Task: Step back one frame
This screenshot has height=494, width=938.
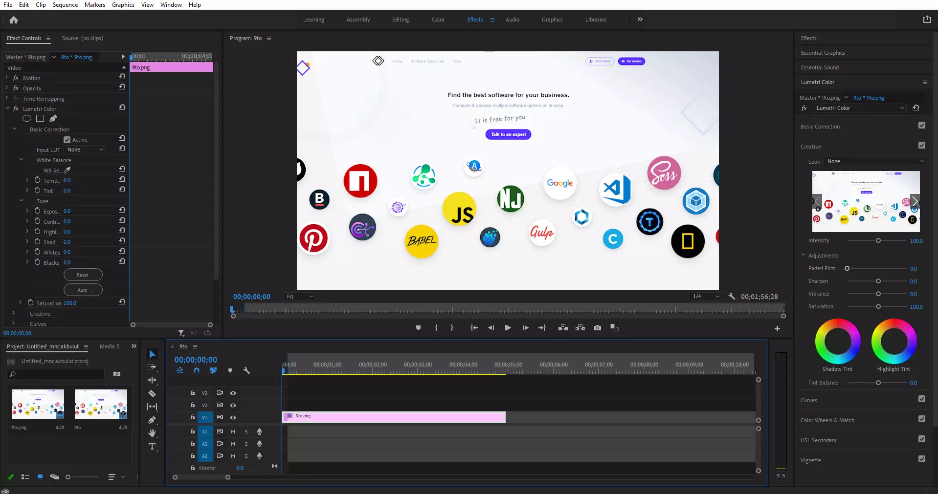Action: pyautogui.click(x=491, y=328)
